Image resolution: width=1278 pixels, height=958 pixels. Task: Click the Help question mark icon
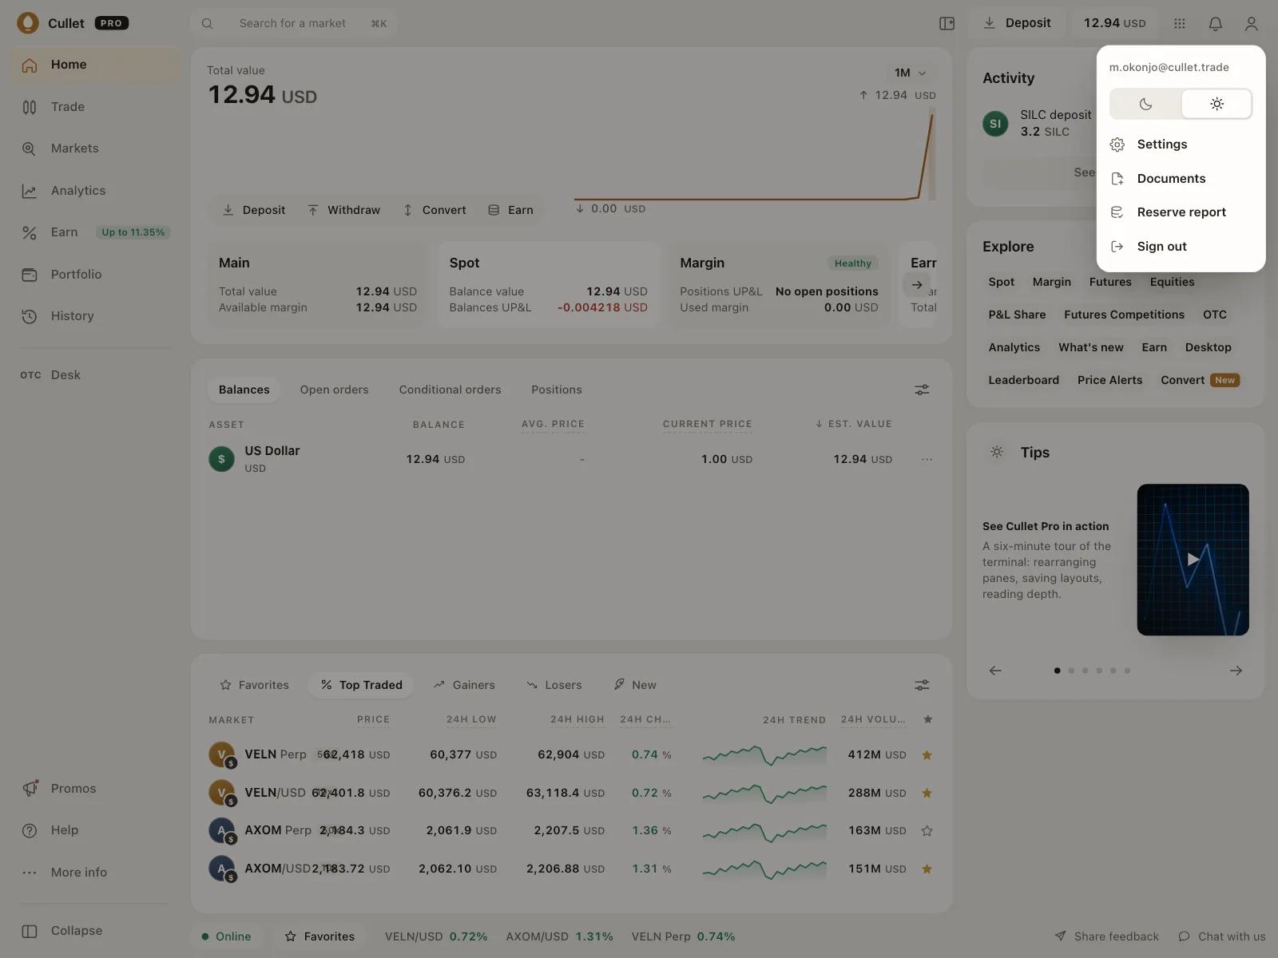[30, 830]
